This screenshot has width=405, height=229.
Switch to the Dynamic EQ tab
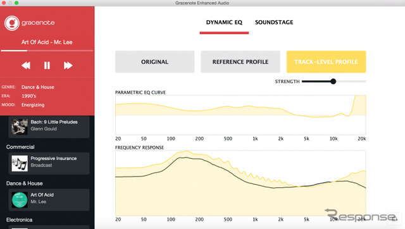coord(224,23)
